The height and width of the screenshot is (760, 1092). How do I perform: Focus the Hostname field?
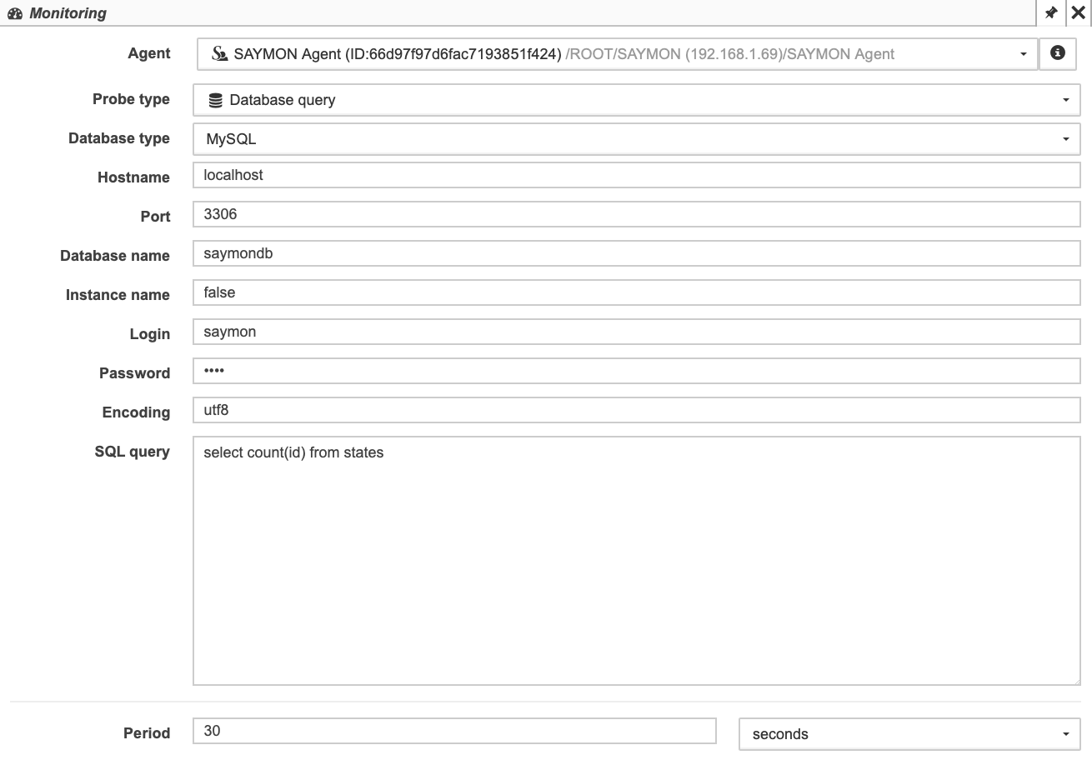tap(637, 175)
